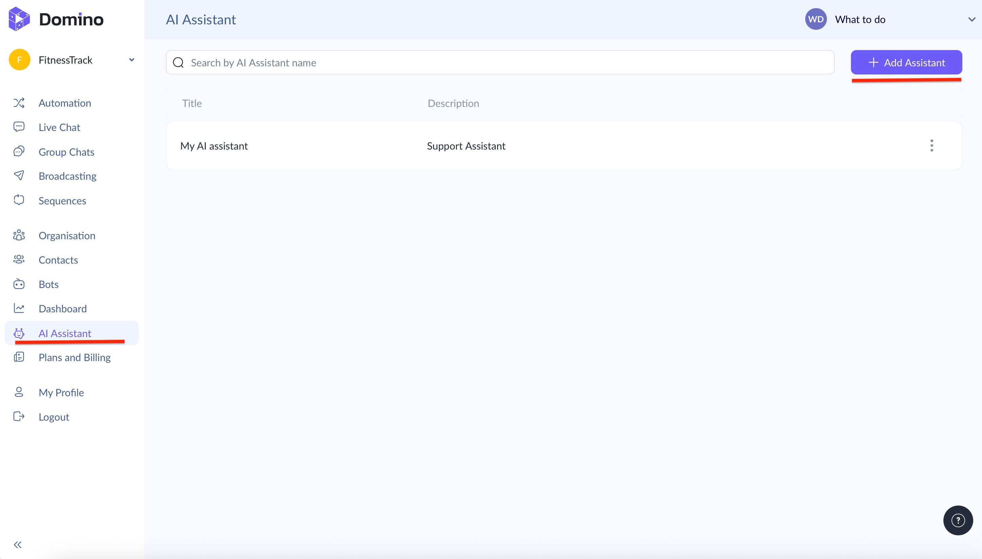The width and height of the screenshot is (982, 559).
Task: Open the help question mark button
Action: (958, 520)
